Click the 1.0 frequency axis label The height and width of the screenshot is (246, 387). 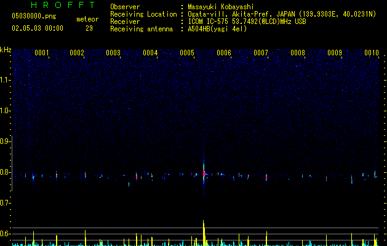coord(5,111)
